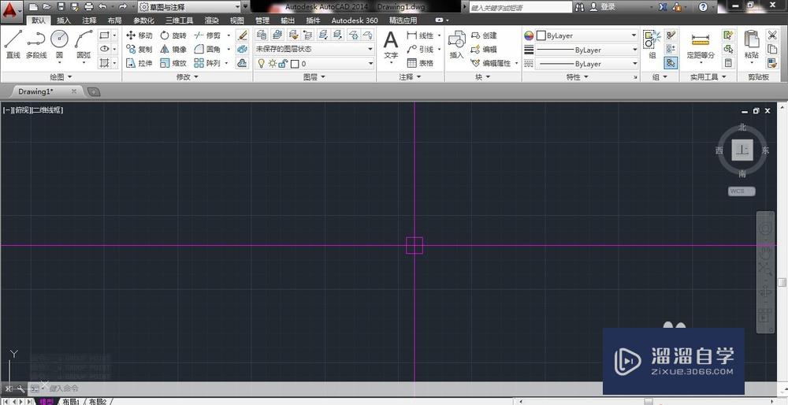Viewport: 788px width, 405px height.
Task: Click the Insert block (插入) icon
Action: tap(457, 44)
